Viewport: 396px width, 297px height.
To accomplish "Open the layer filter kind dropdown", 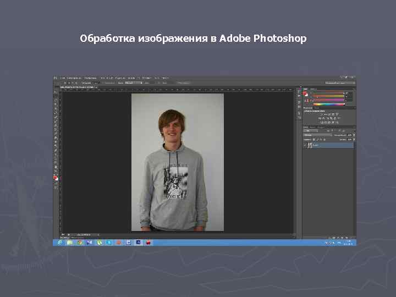I will point(311,131).
